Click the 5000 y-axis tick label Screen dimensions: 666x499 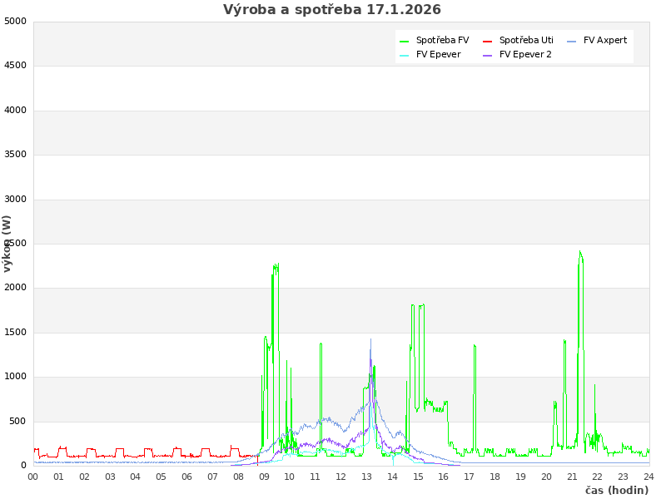[16, 21]
